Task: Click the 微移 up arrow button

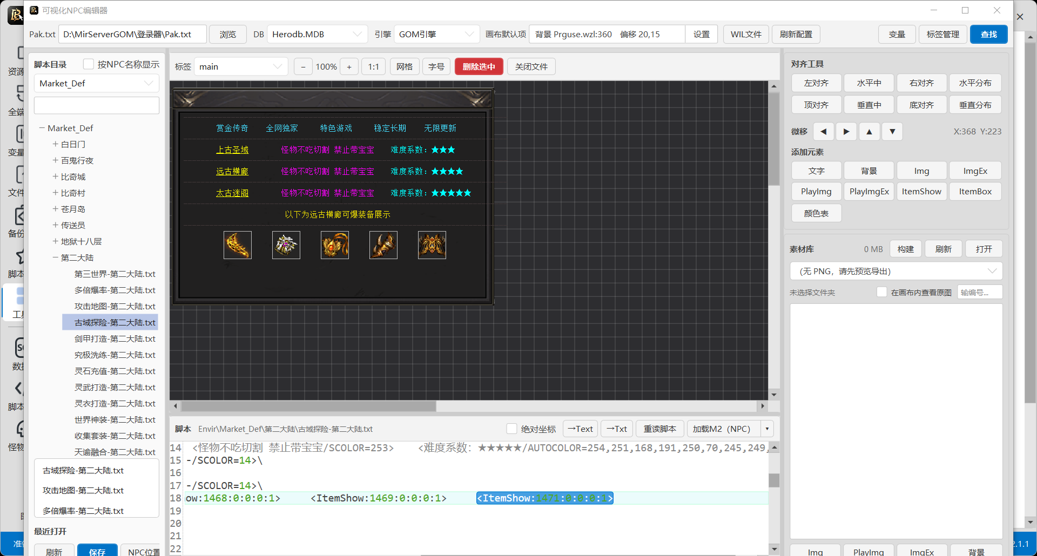Action: (869, 132)
